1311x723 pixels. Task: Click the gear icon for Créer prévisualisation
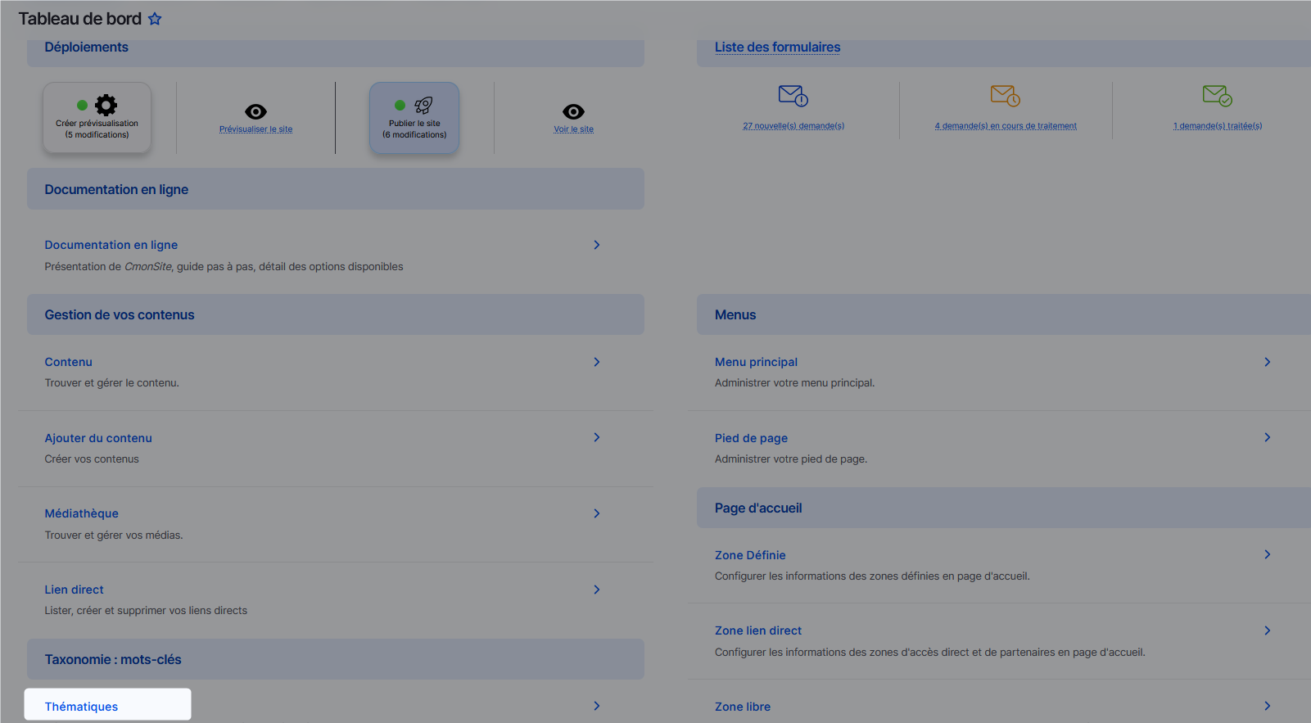[106, 105]
